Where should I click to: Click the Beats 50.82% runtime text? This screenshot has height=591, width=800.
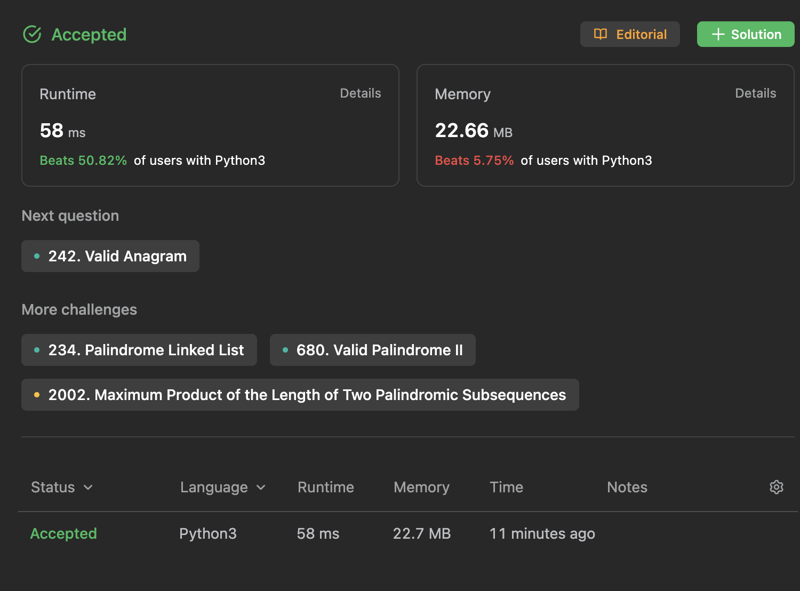point(83,161)
